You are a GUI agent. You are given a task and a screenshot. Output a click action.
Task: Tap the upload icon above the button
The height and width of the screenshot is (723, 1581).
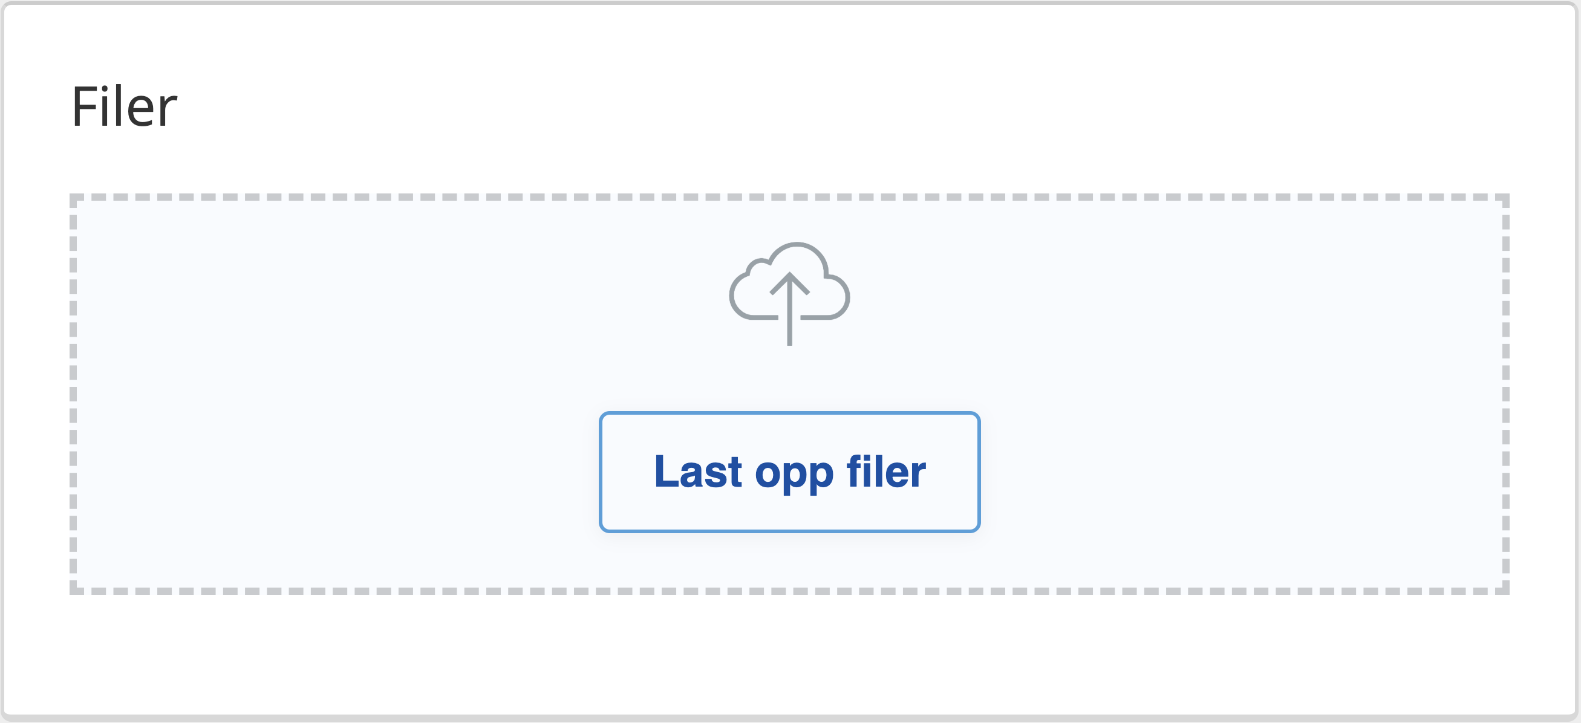click(x=789, y=294)
